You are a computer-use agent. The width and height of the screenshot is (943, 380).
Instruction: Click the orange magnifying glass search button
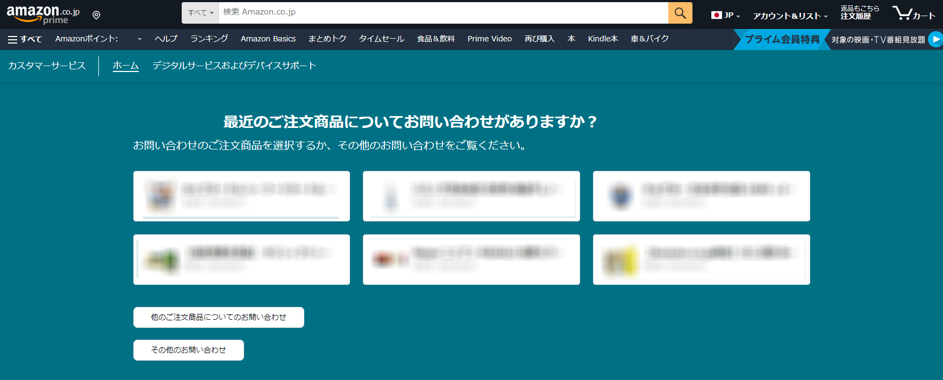[680, 13]
